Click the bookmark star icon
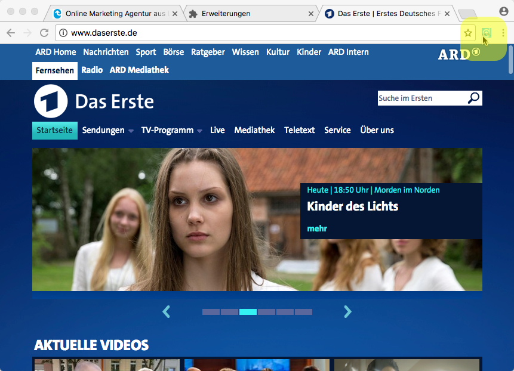Viewport: 514px width, 371px height. tap(468, 33)
